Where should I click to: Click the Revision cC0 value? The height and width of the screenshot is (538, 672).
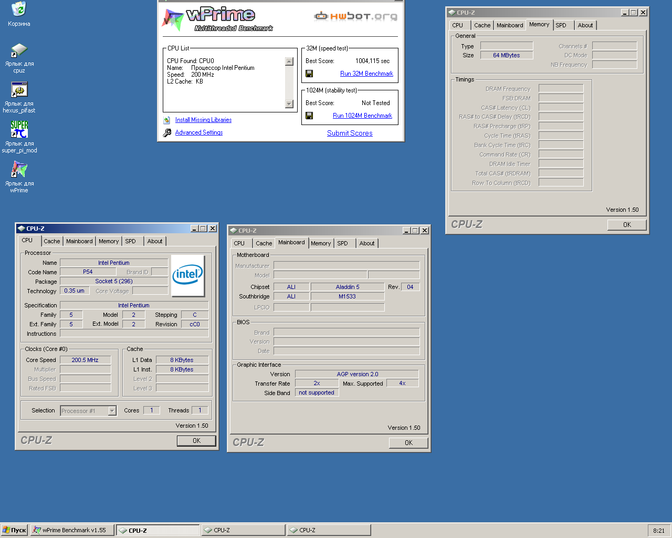pyautogui.click(x=195, y=324)
